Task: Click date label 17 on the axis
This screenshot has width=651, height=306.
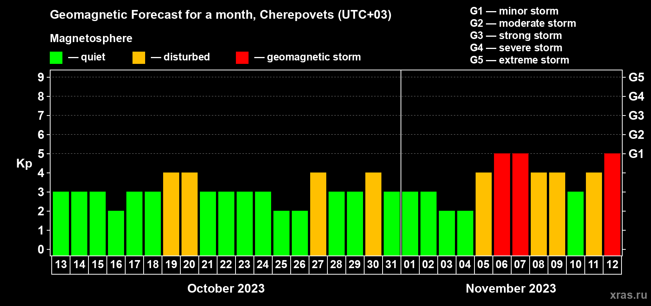Action: (x=134, y=264)
